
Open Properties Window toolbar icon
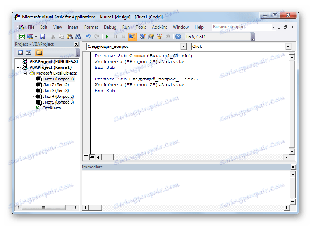pos(151,37)
